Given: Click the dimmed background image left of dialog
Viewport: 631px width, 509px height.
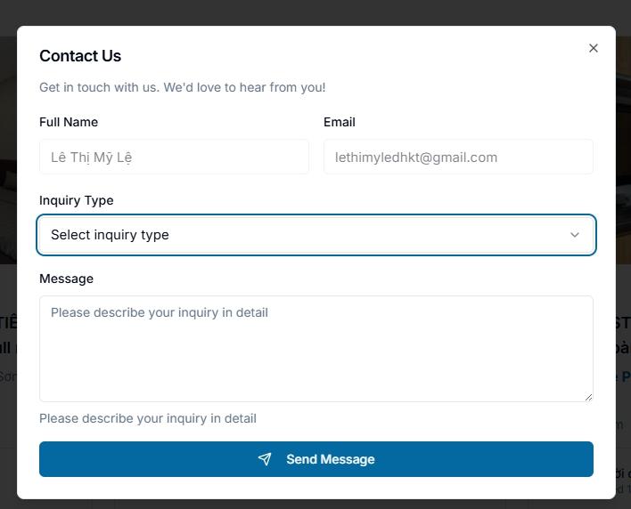Looking at the screenshot, I should [8, 178].
